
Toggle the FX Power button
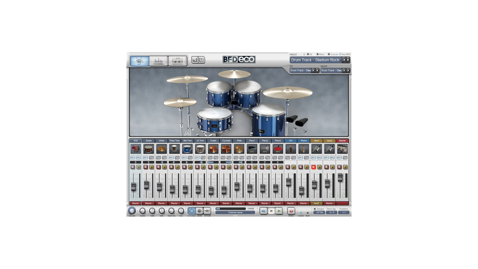191,211
